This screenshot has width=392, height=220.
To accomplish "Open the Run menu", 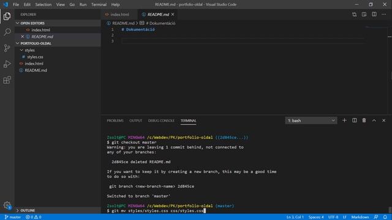I will pos(83,4).
